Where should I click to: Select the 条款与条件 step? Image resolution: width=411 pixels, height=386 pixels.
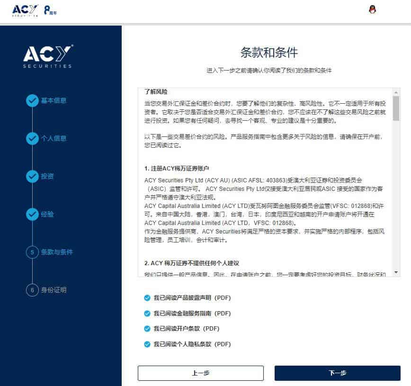(x=57, y=252)
